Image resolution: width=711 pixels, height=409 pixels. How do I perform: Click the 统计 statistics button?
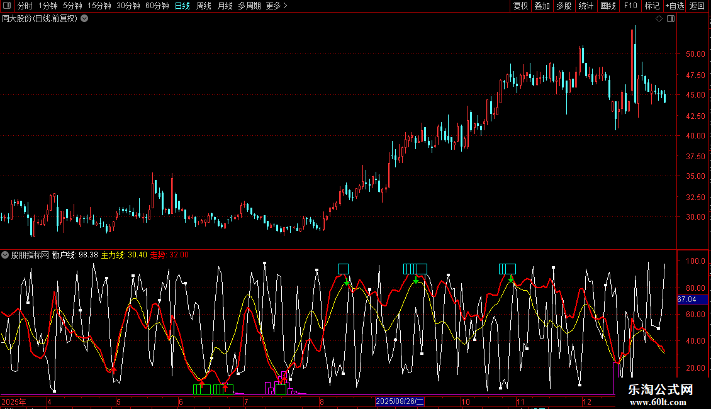[586, 6]
